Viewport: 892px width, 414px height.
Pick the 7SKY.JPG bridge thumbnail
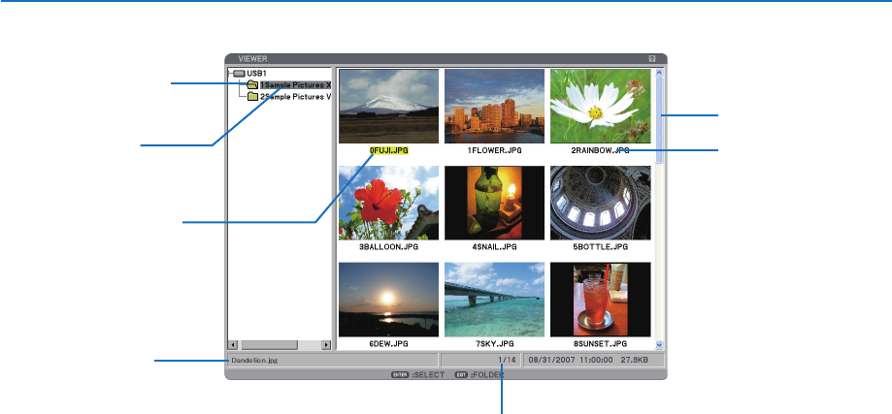point(494,299)
